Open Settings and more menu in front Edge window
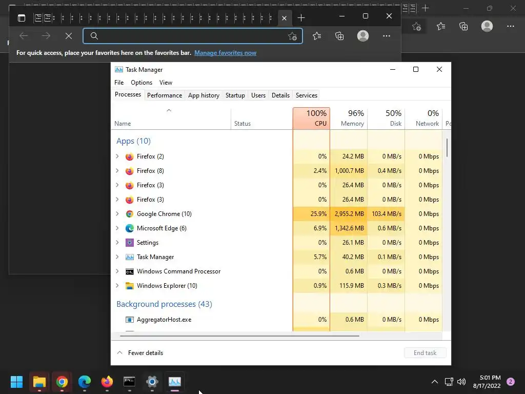The image size is (525, 394). [387, 36]
